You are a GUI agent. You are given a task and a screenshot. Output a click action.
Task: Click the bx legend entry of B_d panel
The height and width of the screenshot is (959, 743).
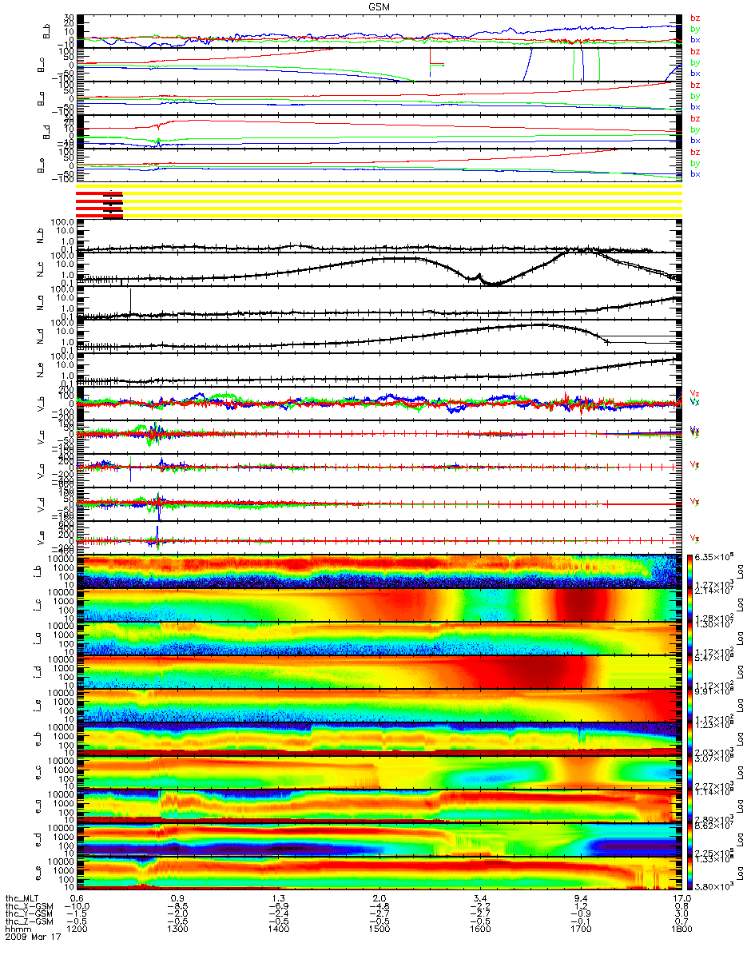click(694, 141)
